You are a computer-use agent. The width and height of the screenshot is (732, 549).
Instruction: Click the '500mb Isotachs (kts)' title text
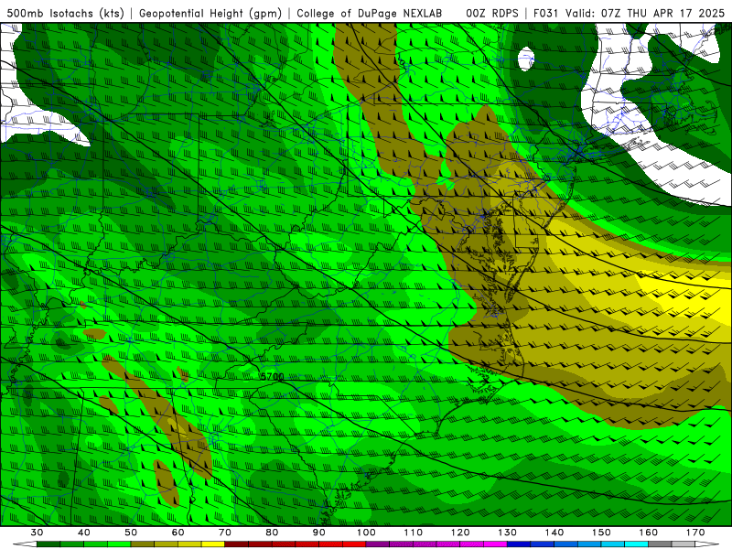point(66,13)
